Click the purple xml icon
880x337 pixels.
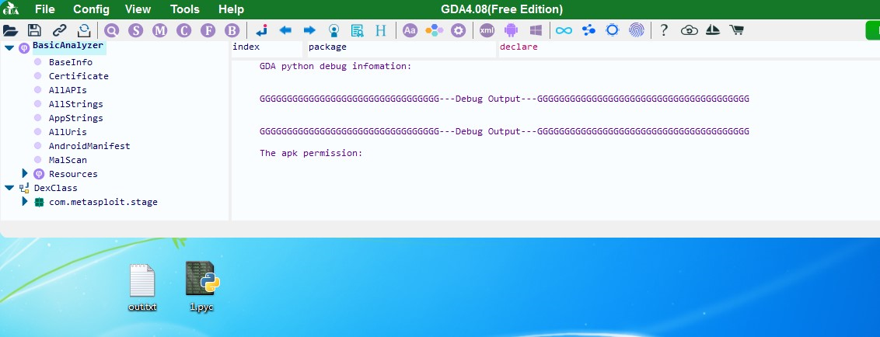[487, 30]
